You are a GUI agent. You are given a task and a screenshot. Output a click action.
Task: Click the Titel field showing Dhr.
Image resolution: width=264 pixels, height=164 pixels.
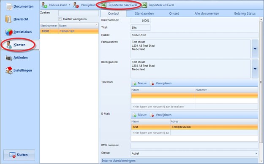140,28
